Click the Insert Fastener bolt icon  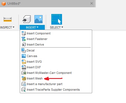tap(24, 39)
